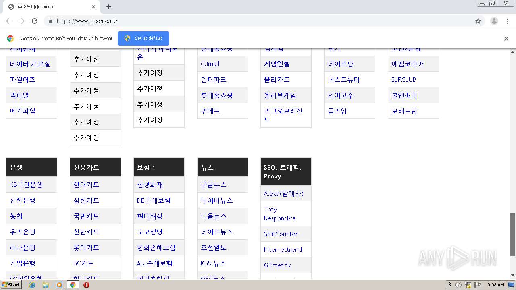Open the 현대카드 link
Image resolution: width=516 pixels, height=290 pixels.
click(x=86, y=185)
